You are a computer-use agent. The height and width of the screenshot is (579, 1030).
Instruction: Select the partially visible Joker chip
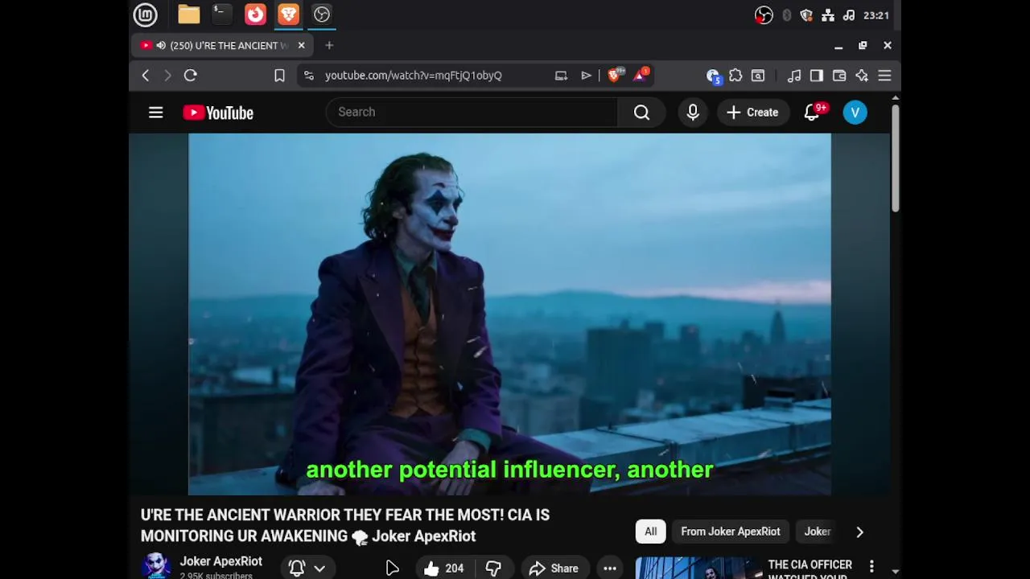click(818, 532)
